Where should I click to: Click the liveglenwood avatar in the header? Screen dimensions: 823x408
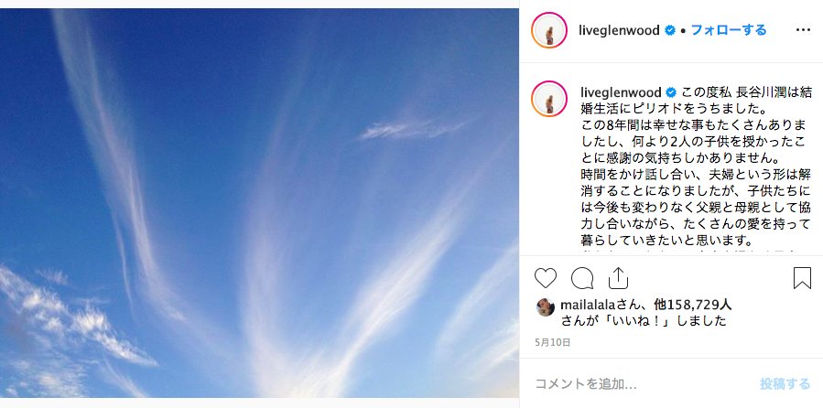tap(549, 30)
